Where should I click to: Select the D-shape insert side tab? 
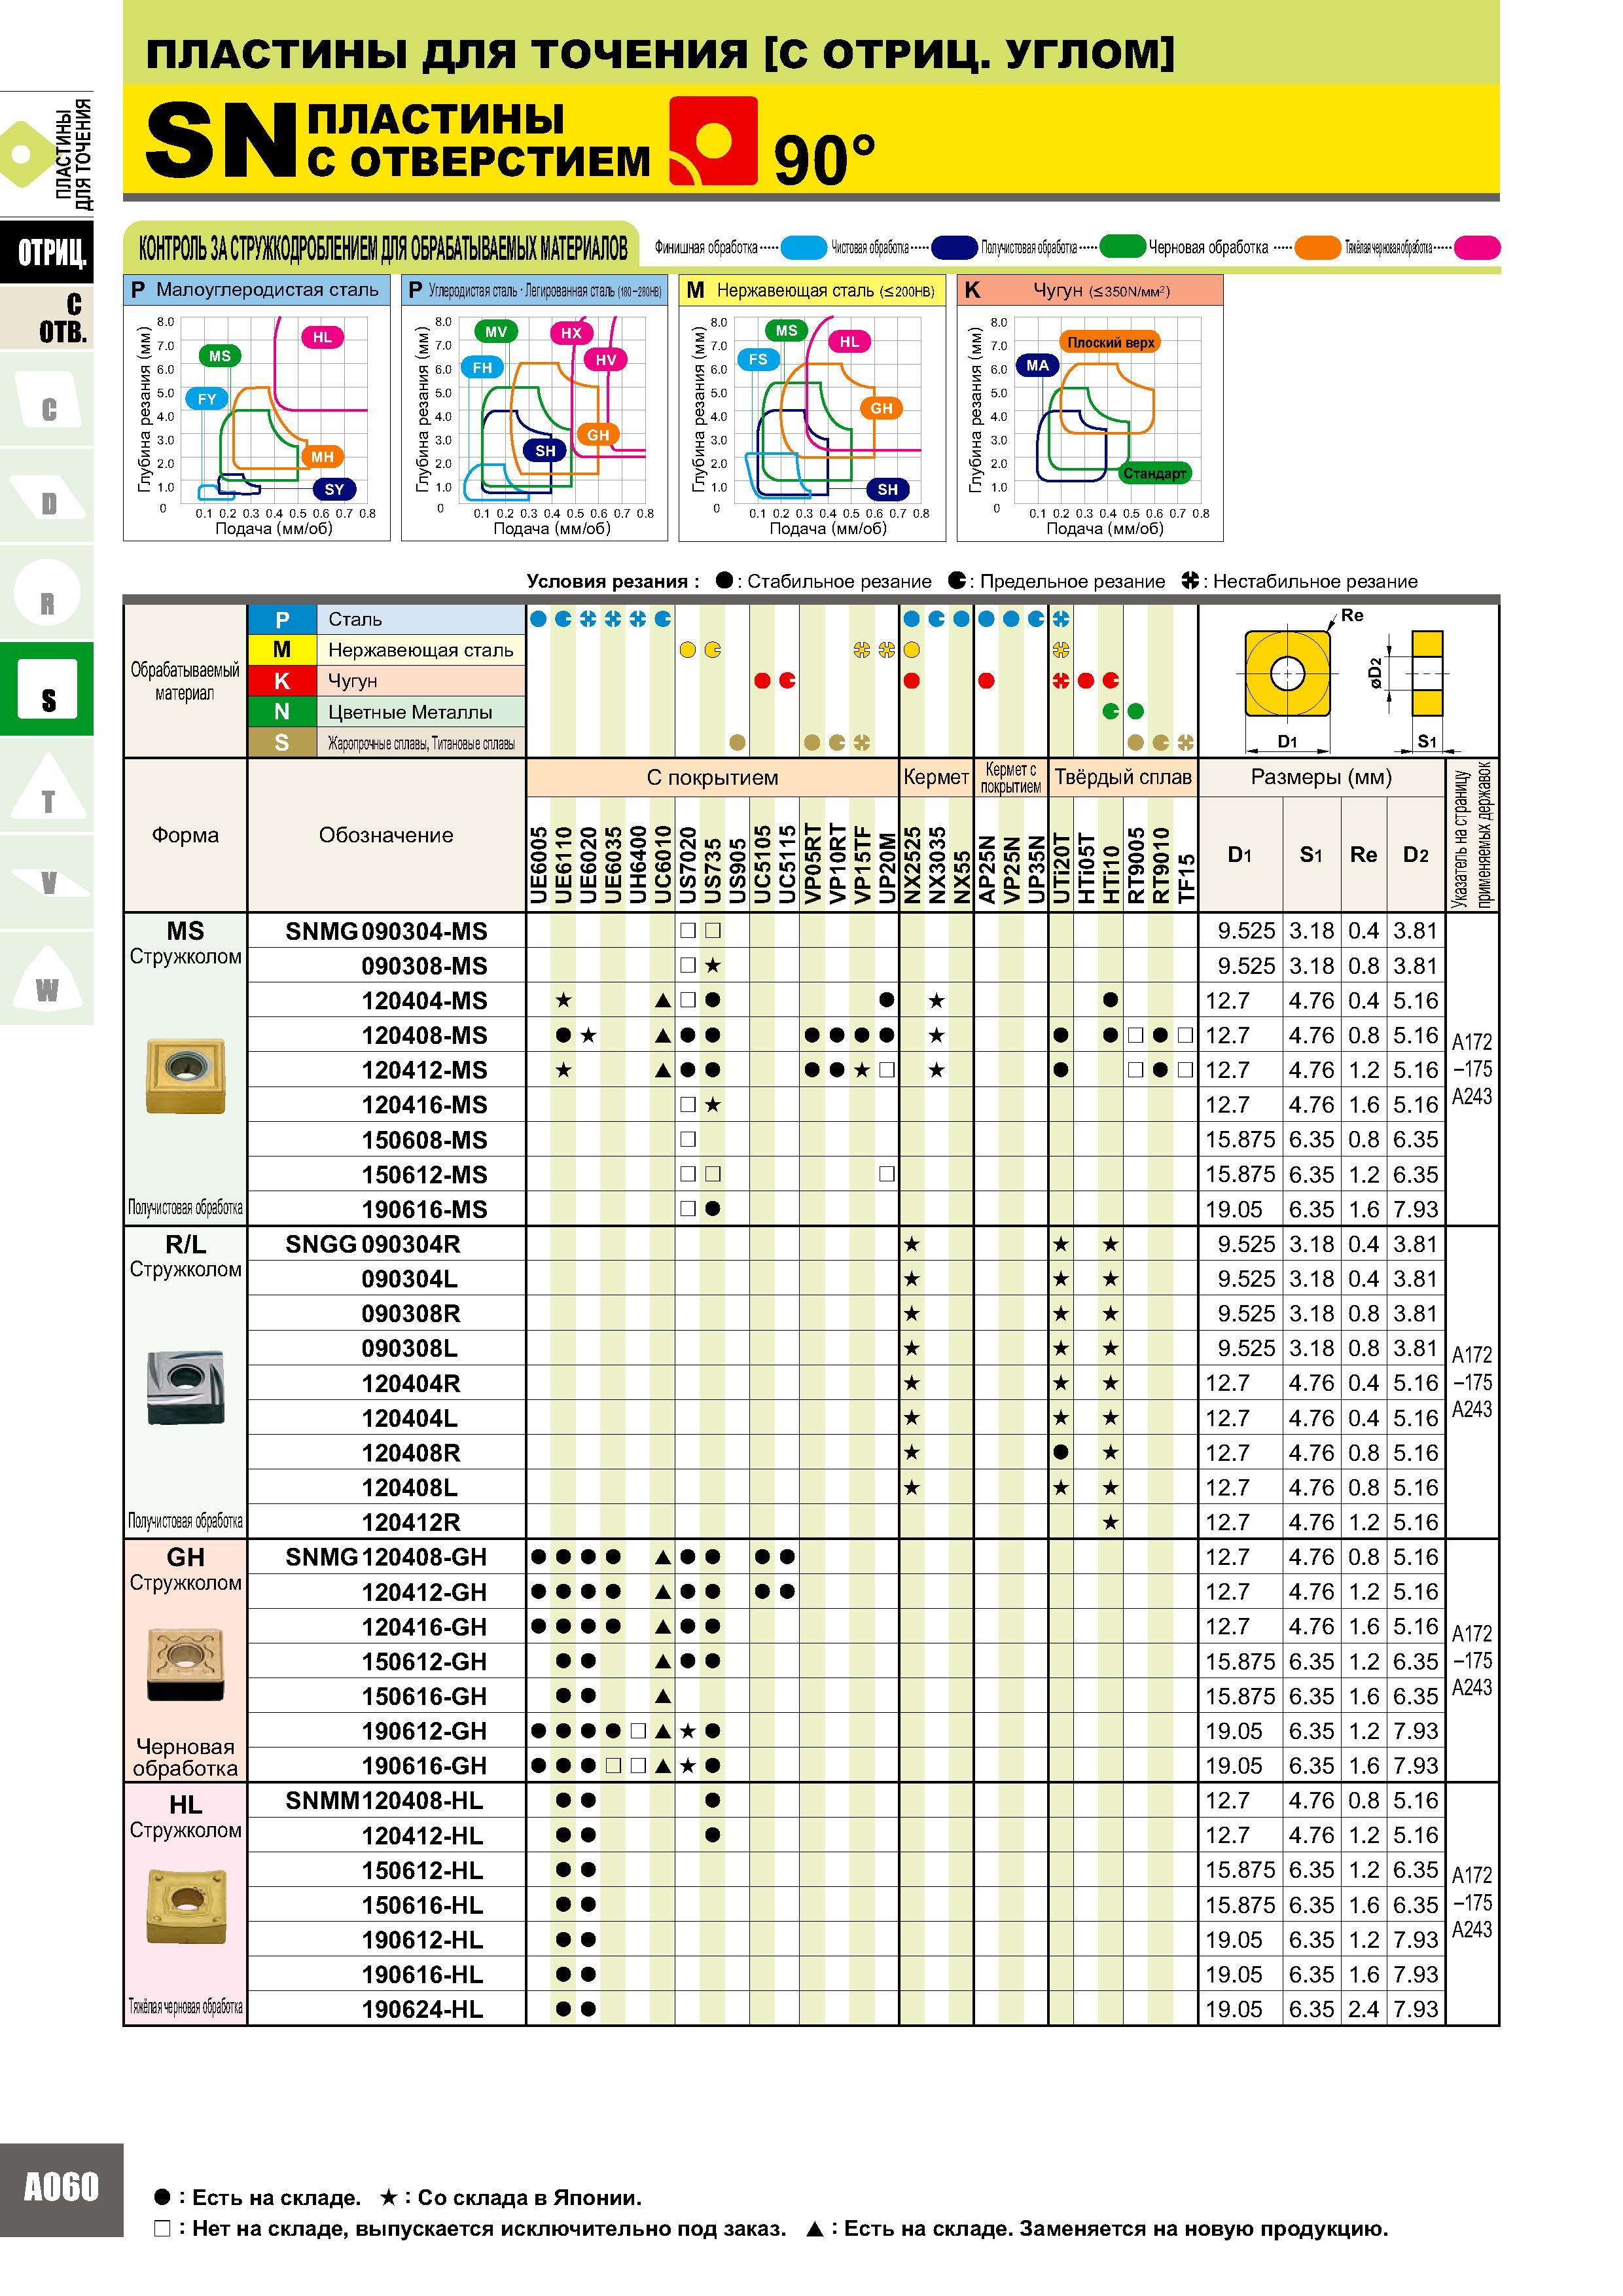coord(47,497)
